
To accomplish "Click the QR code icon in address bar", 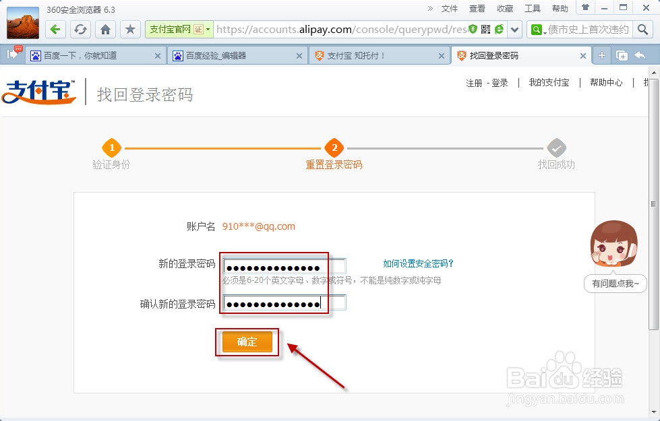I will (x=484, y=30).
